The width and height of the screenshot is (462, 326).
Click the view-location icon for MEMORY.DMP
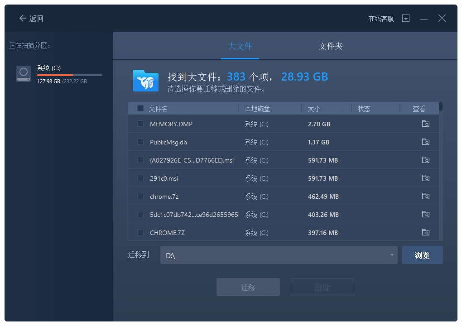click(425, 124)
